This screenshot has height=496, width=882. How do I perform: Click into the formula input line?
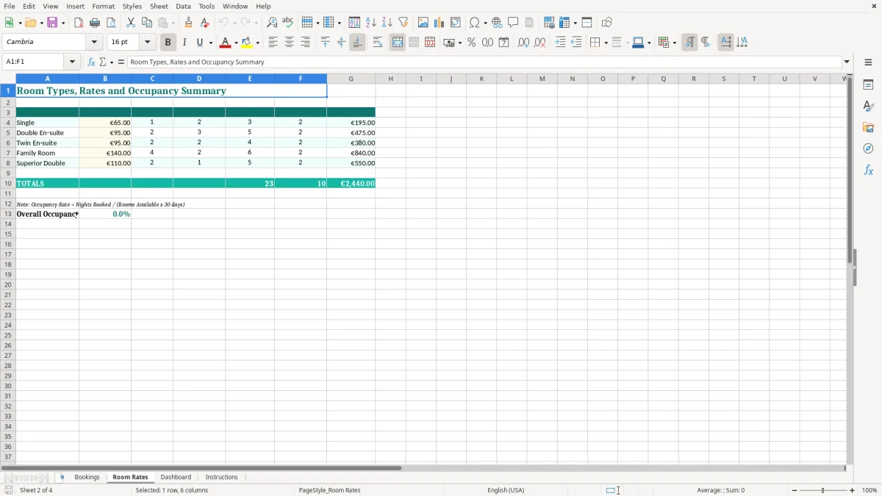click(484, 62)
